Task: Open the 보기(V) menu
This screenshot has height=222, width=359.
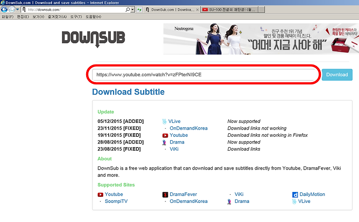Action: [x=38, y=17]
